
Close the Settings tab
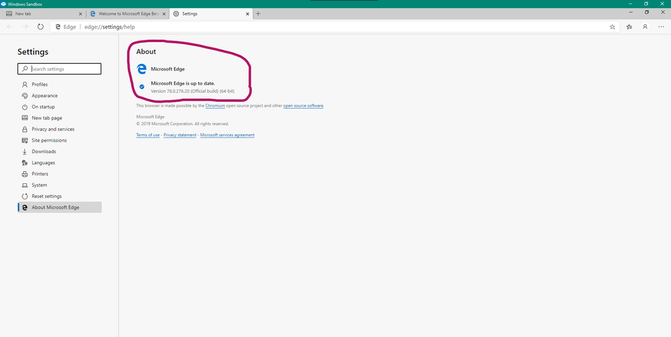[x=247, y=13]
